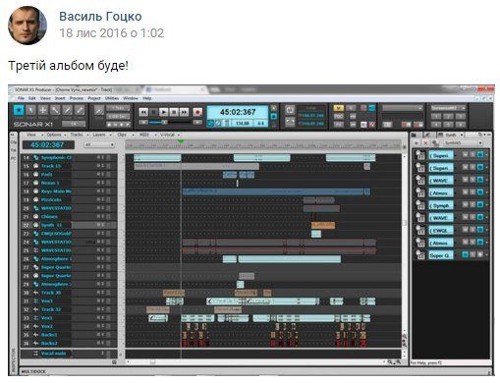Expand the Track view Options dropdown
Image resolution: width=500 pixels, height=383 pixels.
click(56, 135)
